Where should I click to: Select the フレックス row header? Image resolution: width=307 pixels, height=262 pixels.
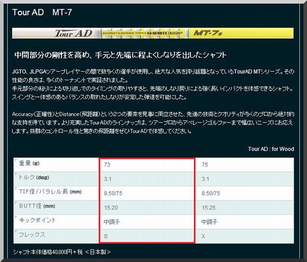56,236
